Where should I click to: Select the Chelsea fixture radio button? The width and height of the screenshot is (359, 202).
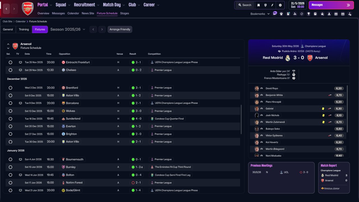(x=10, y=70)
